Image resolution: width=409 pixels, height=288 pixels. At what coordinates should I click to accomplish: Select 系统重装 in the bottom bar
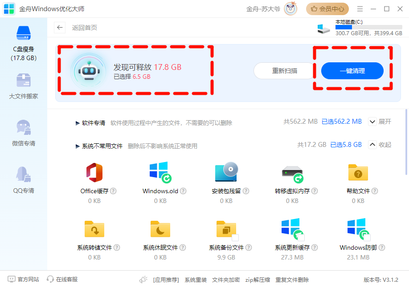196,280
